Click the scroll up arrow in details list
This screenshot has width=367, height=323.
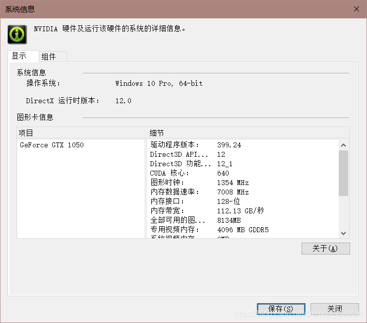click(343, 145)
